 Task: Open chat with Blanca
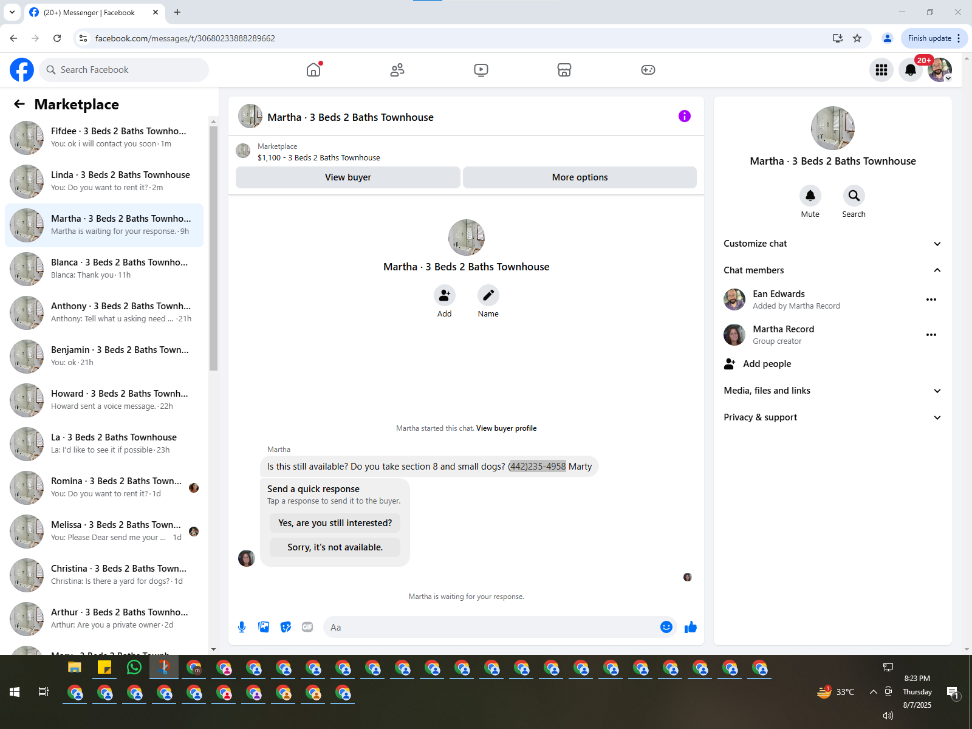104,269
